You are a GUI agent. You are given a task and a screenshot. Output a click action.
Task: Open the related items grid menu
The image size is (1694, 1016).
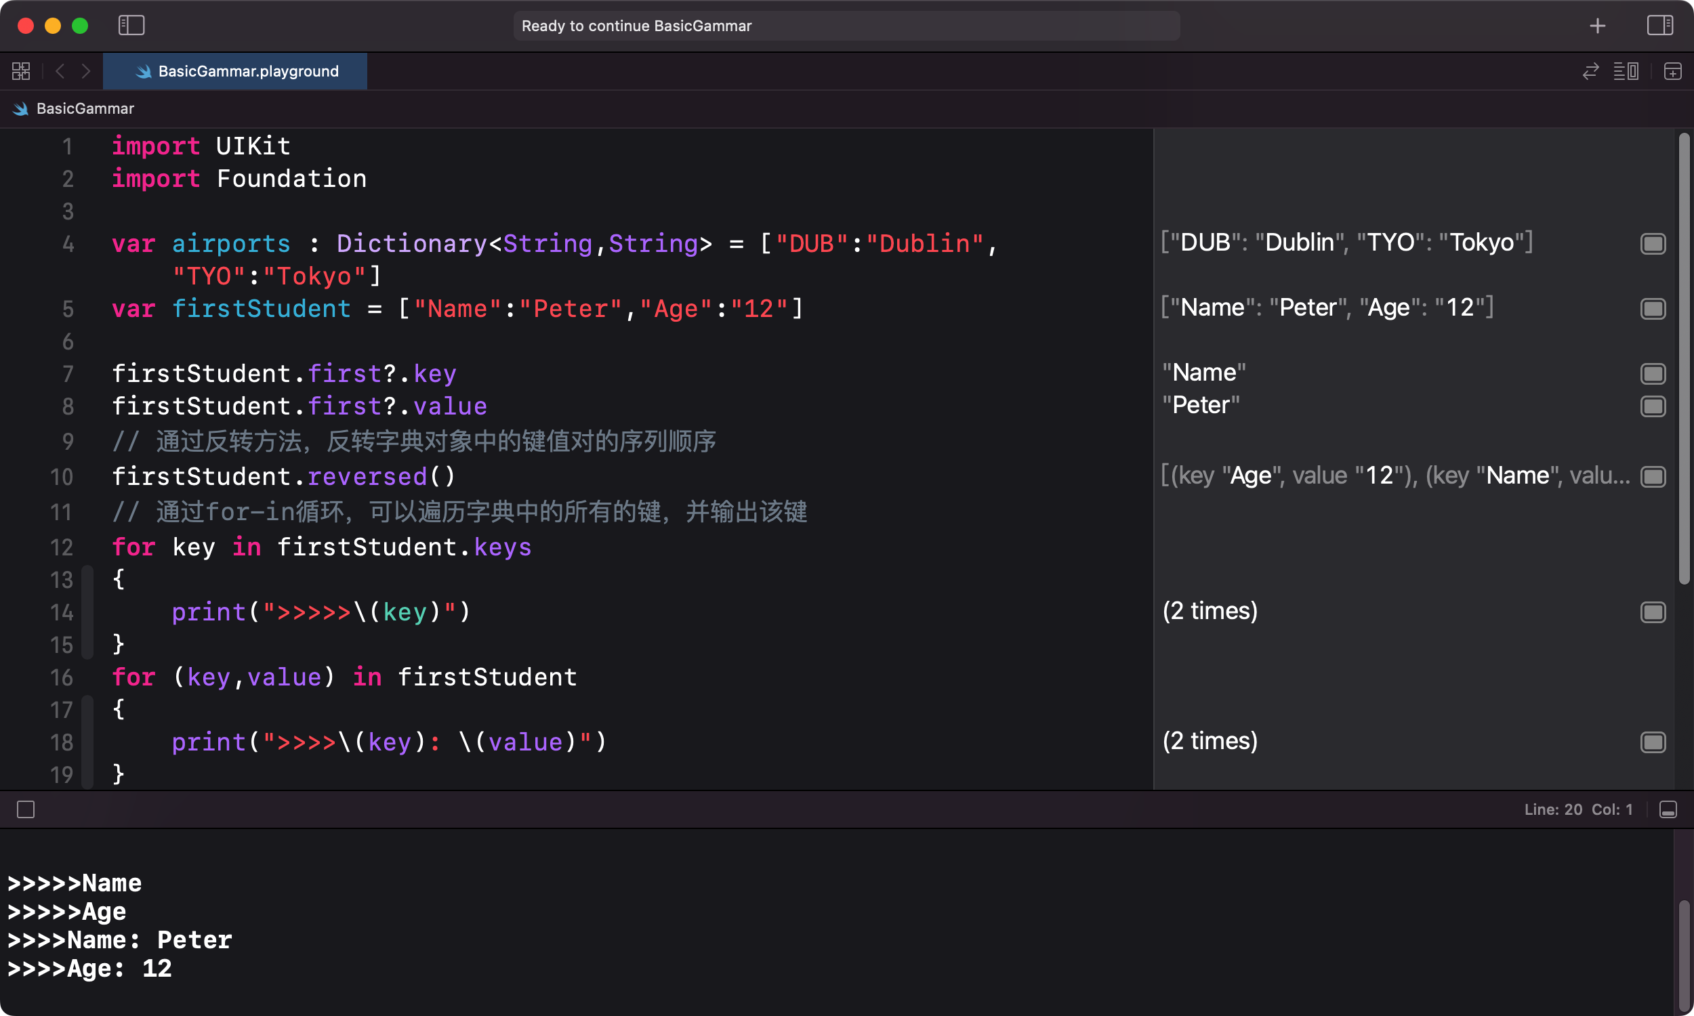pyautogui.click(x=21, y=71)
